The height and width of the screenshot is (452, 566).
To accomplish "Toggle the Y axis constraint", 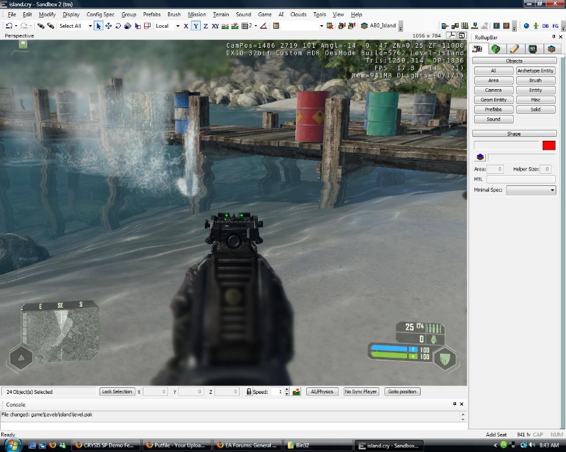I will tap(196, 26).
